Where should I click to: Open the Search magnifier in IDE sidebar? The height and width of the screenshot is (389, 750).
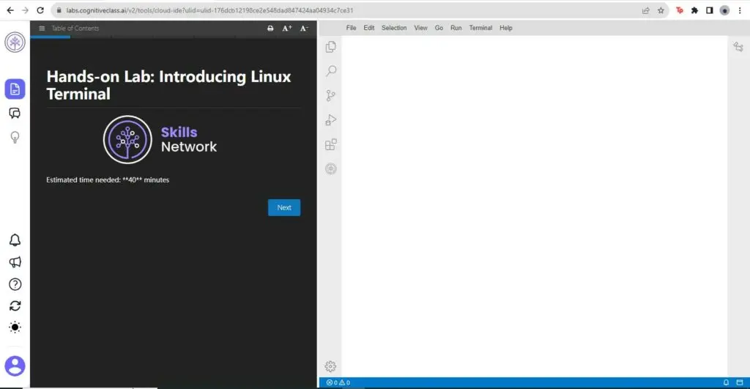330,71
